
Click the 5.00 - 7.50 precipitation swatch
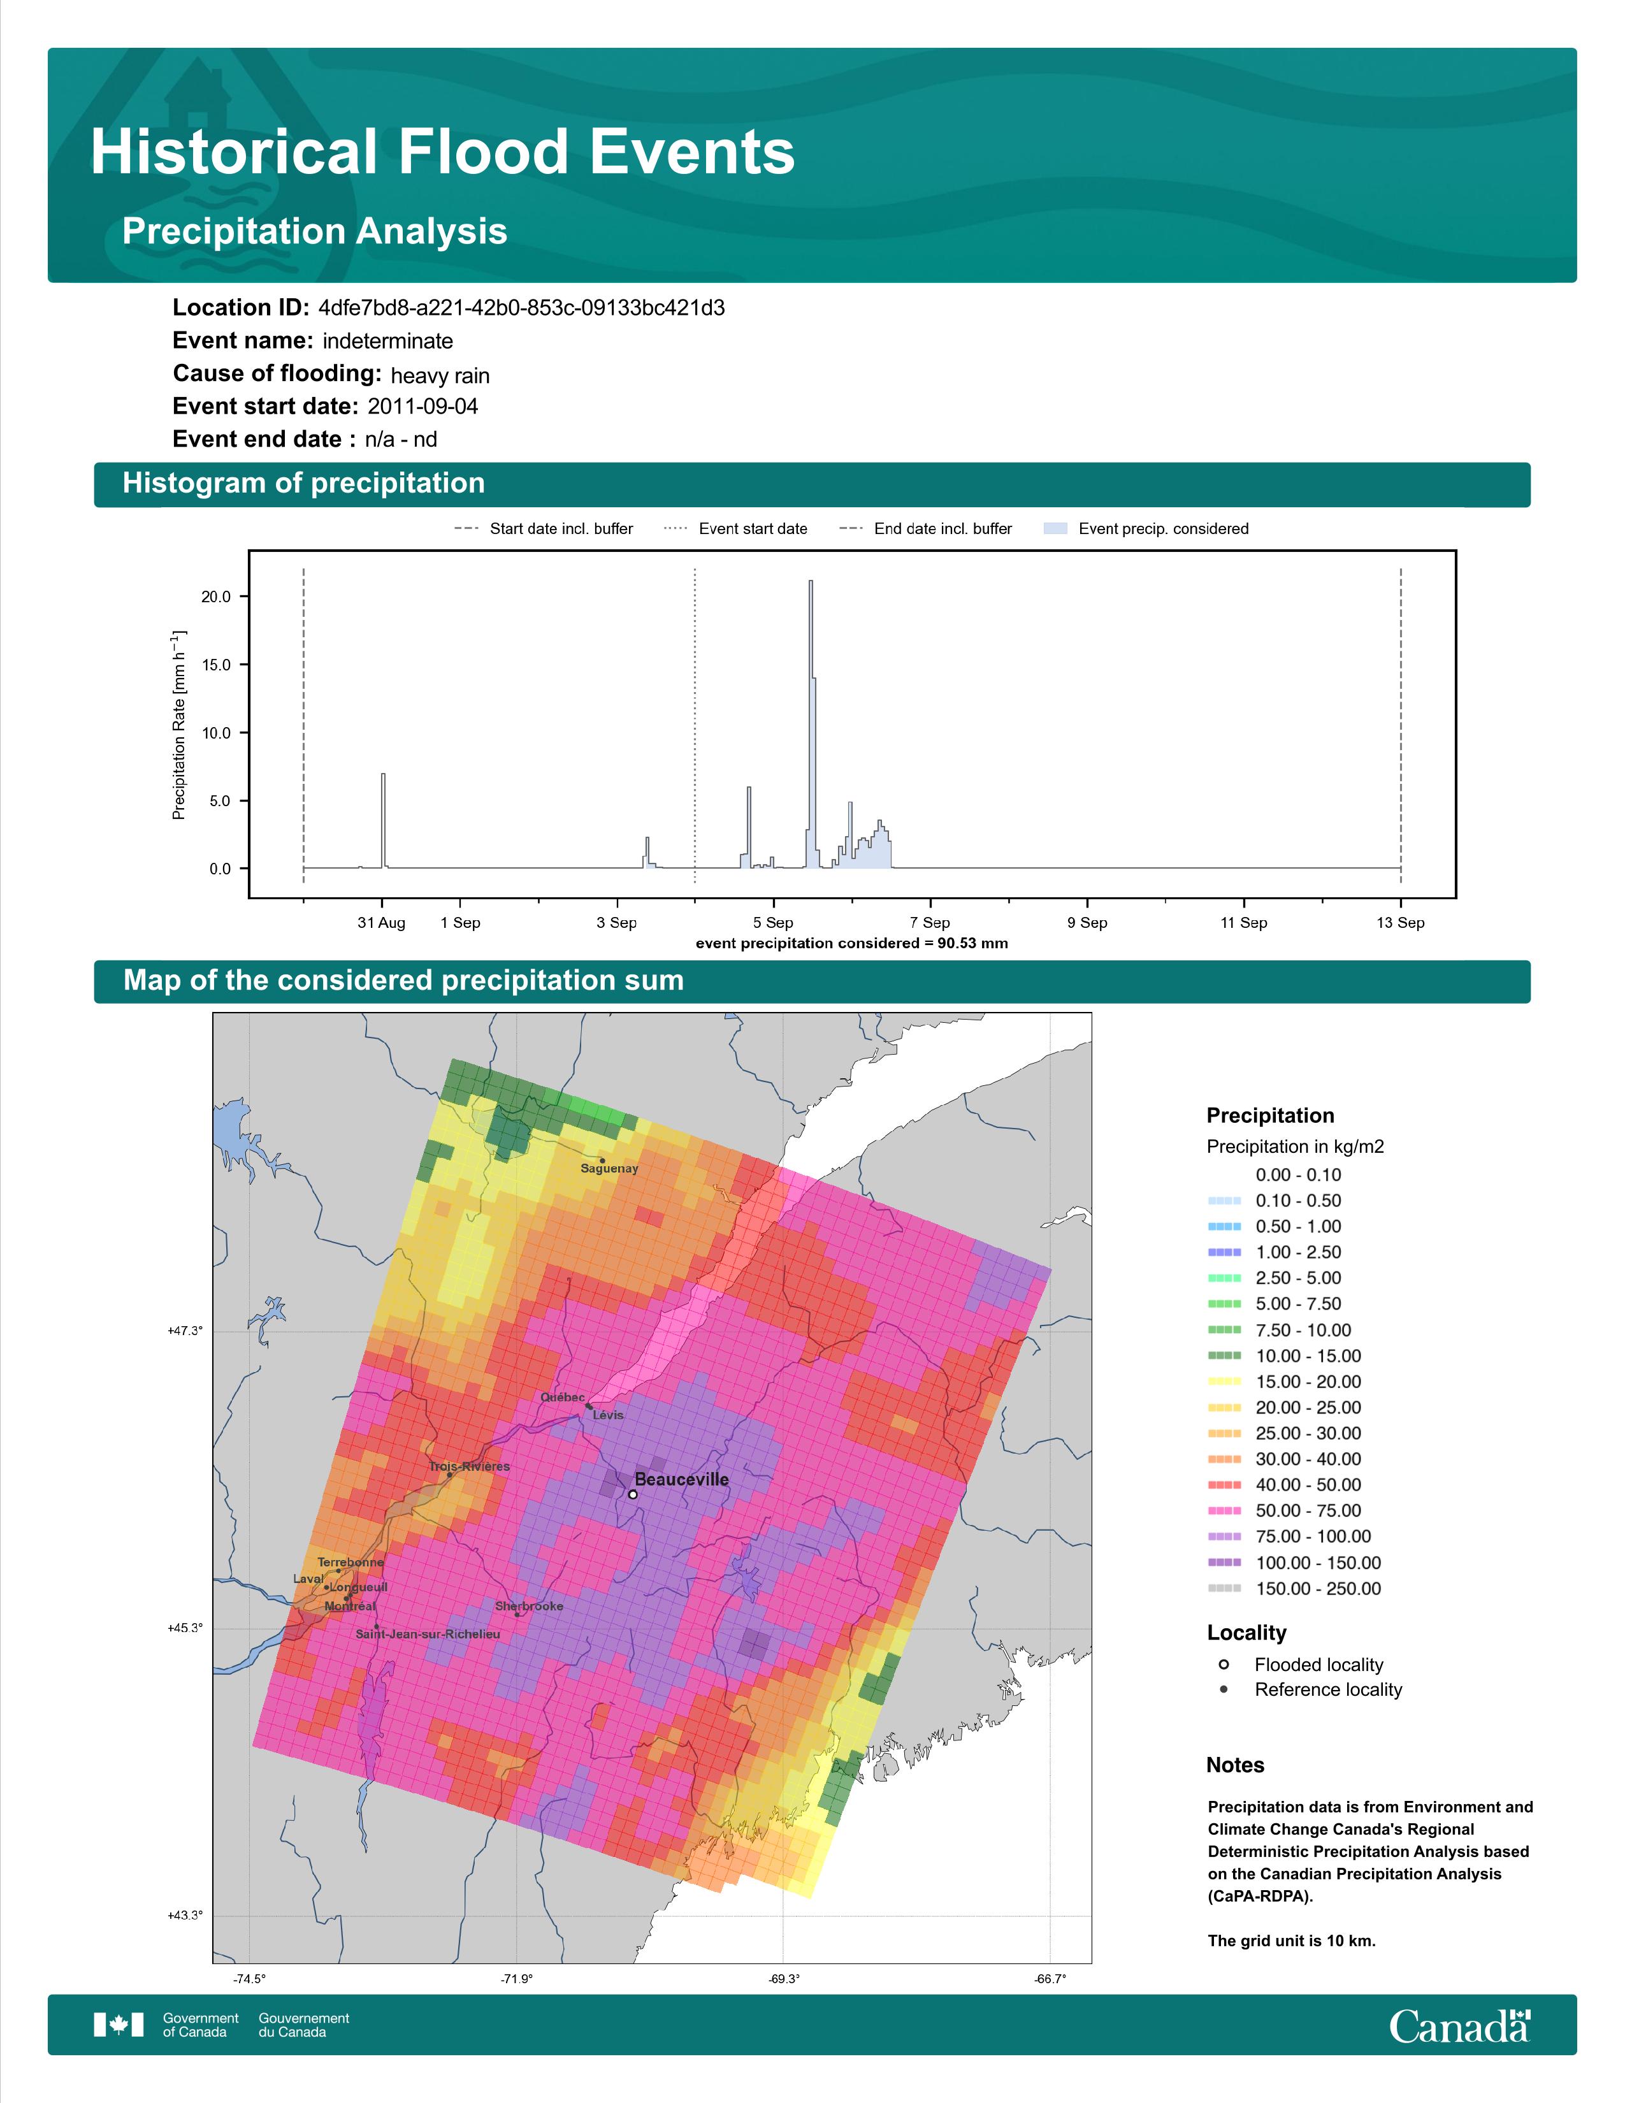tap(1224, 1304)
